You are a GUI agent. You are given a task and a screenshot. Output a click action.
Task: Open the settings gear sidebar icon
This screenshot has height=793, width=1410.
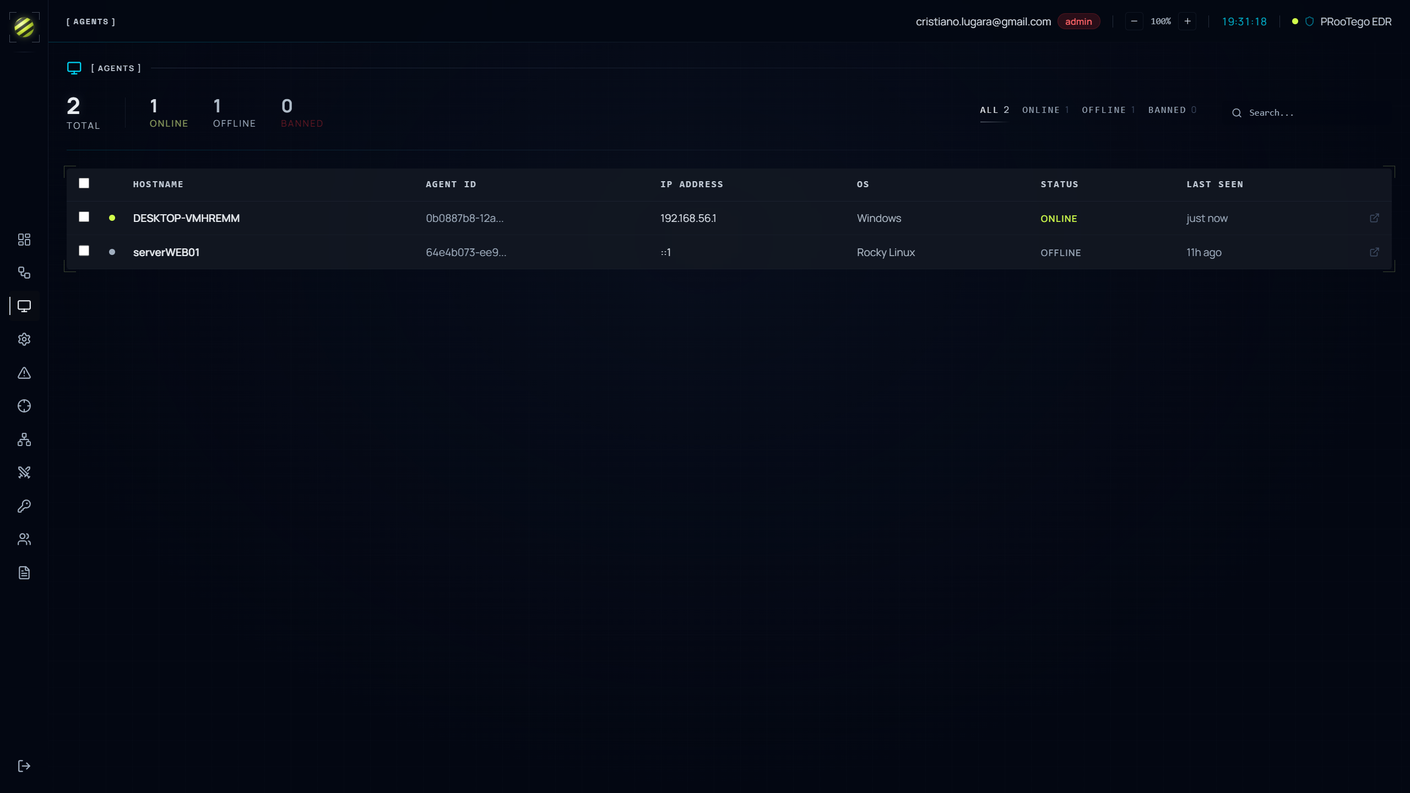[24, 339]
